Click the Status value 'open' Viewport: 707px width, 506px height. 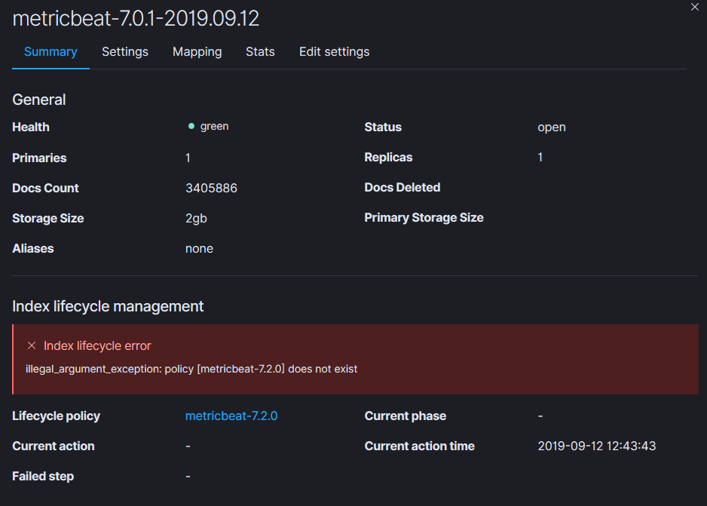(552, 127)
